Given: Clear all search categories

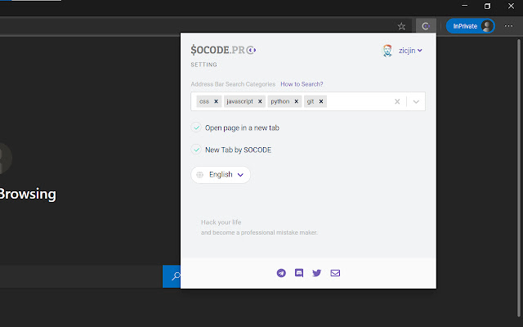Looking at the screenshot, I should click(x=397, y=101).
